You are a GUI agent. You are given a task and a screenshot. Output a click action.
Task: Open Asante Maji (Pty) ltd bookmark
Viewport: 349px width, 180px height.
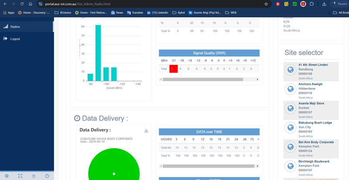[205, 13]
